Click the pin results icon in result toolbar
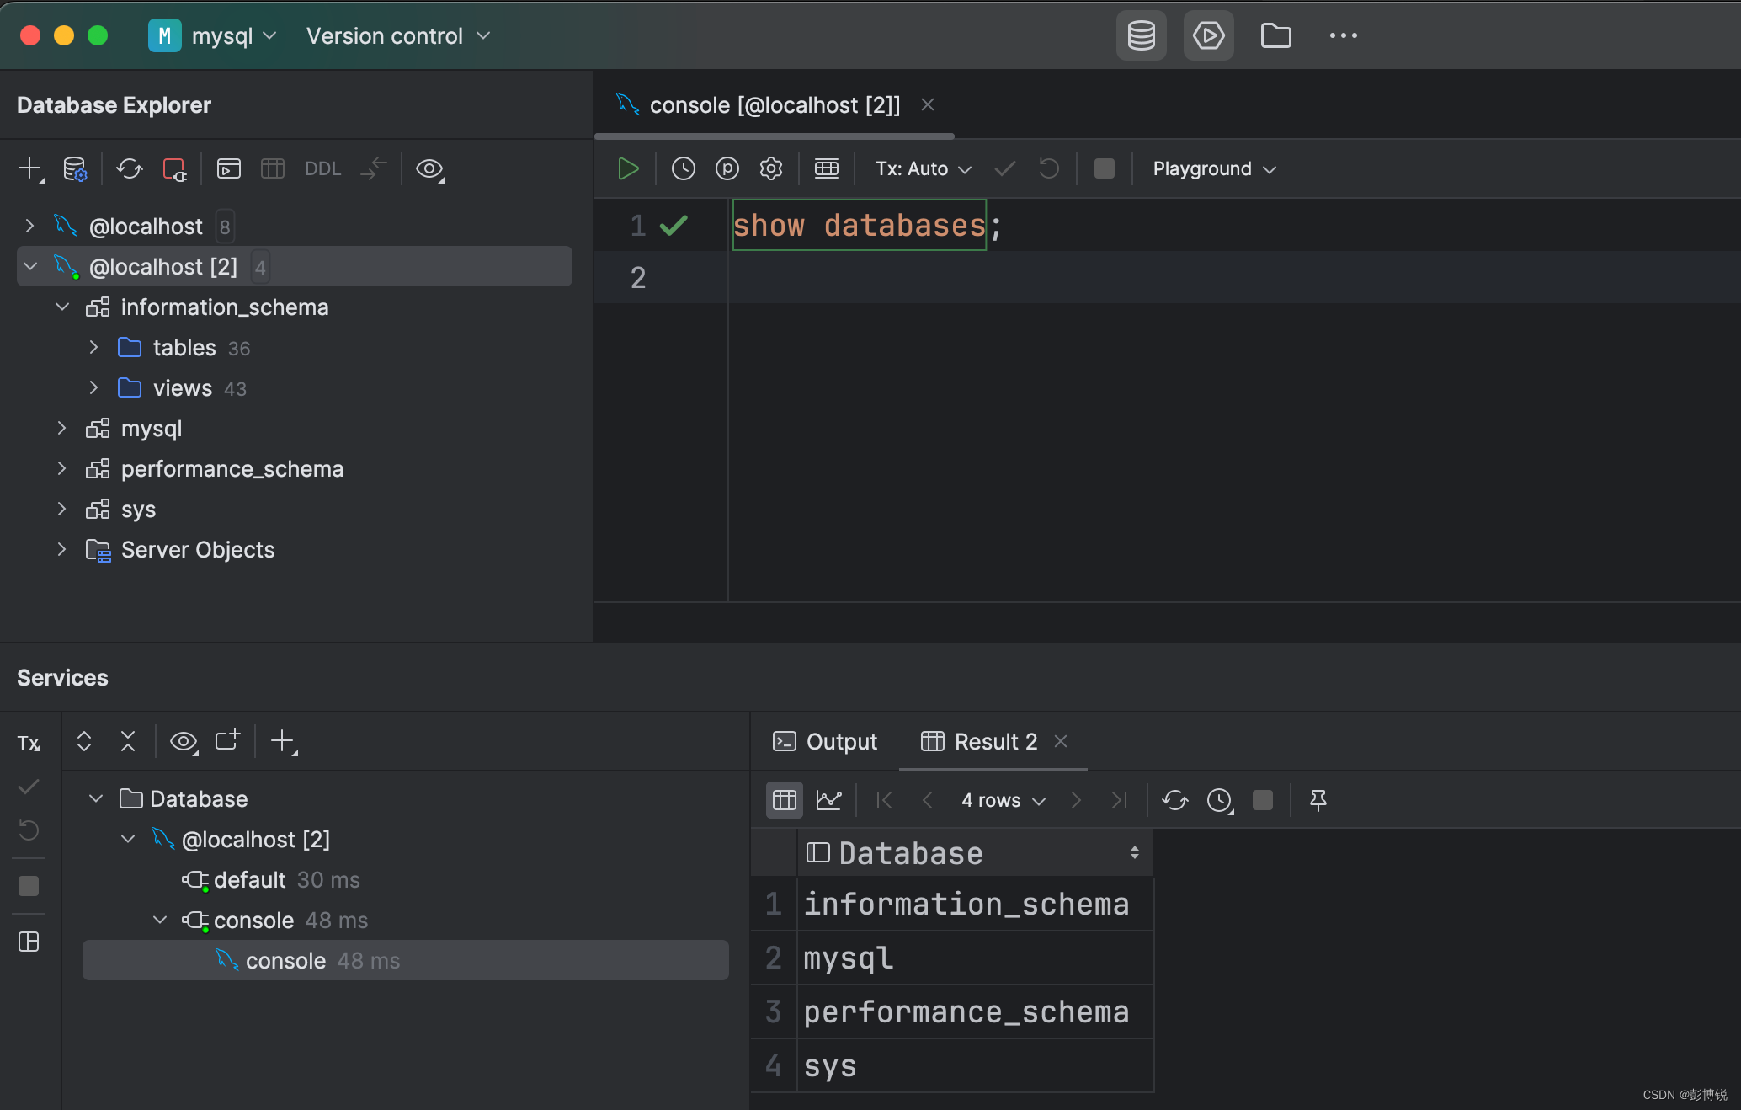The height and width of the screenshot is (1110, 1741). click(1318, 799)
